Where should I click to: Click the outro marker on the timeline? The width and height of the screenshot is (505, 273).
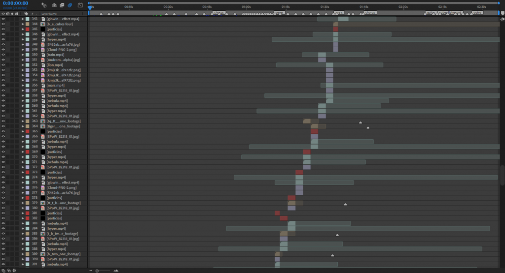[x=477, y=12]
